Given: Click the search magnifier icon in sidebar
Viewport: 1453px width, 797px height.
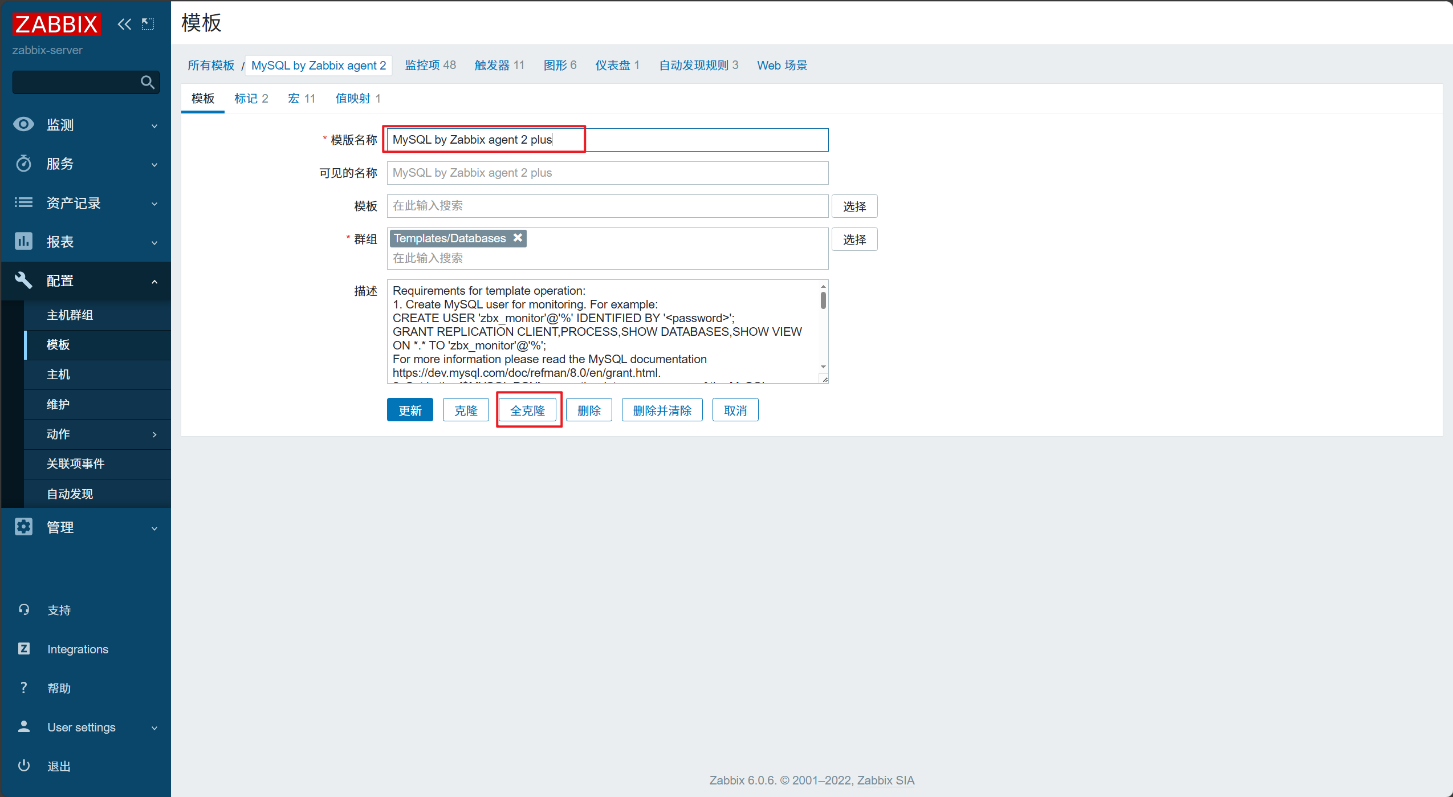Looking at the screenshot, I should (148, 83).
